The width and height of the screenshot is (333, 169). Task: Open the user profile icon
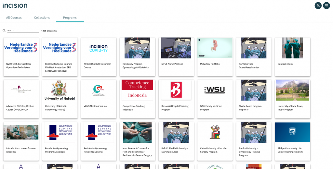coord(318,6)
